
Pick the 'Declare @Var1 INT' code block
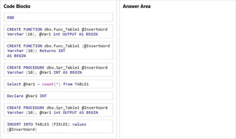coord(58,95)
